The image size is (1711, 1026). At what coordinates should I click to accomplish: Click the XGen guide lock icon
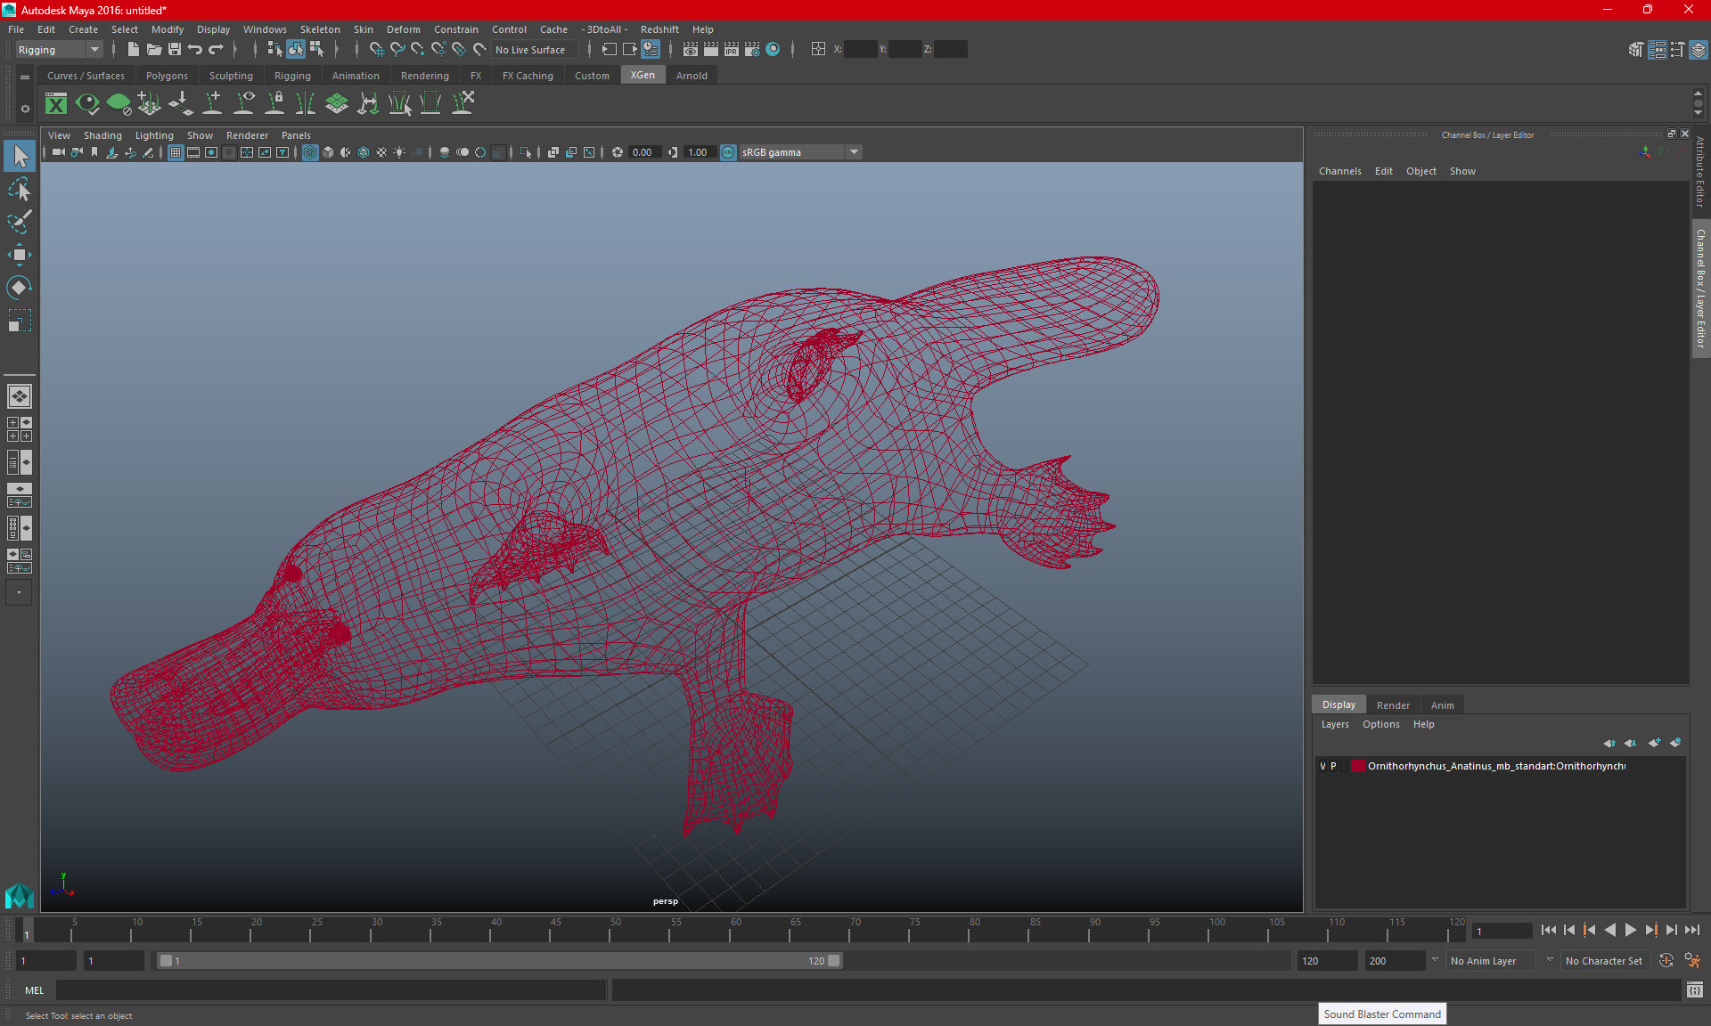(275, 104)
